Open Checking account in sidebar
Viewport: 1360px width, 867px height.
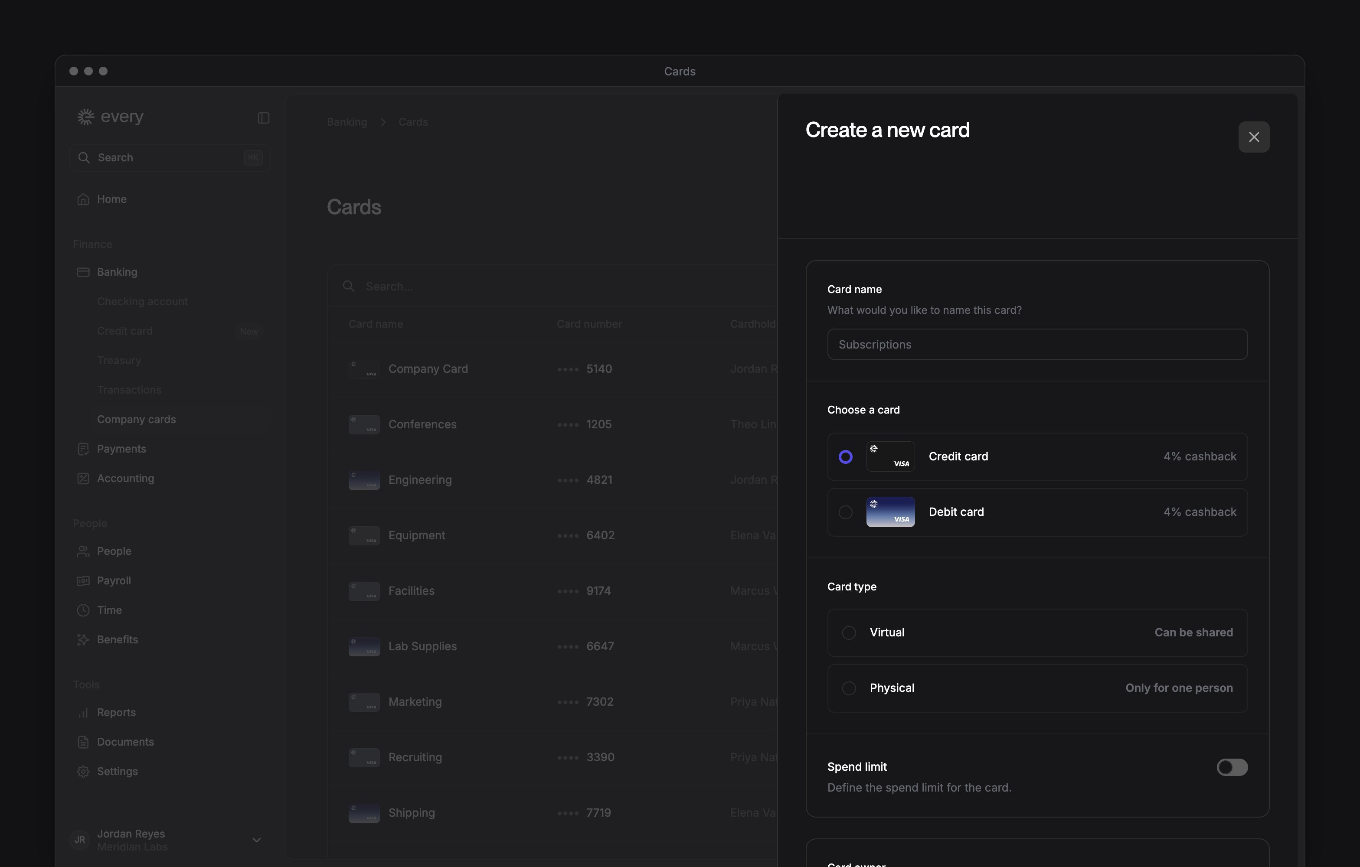point(142,301)
